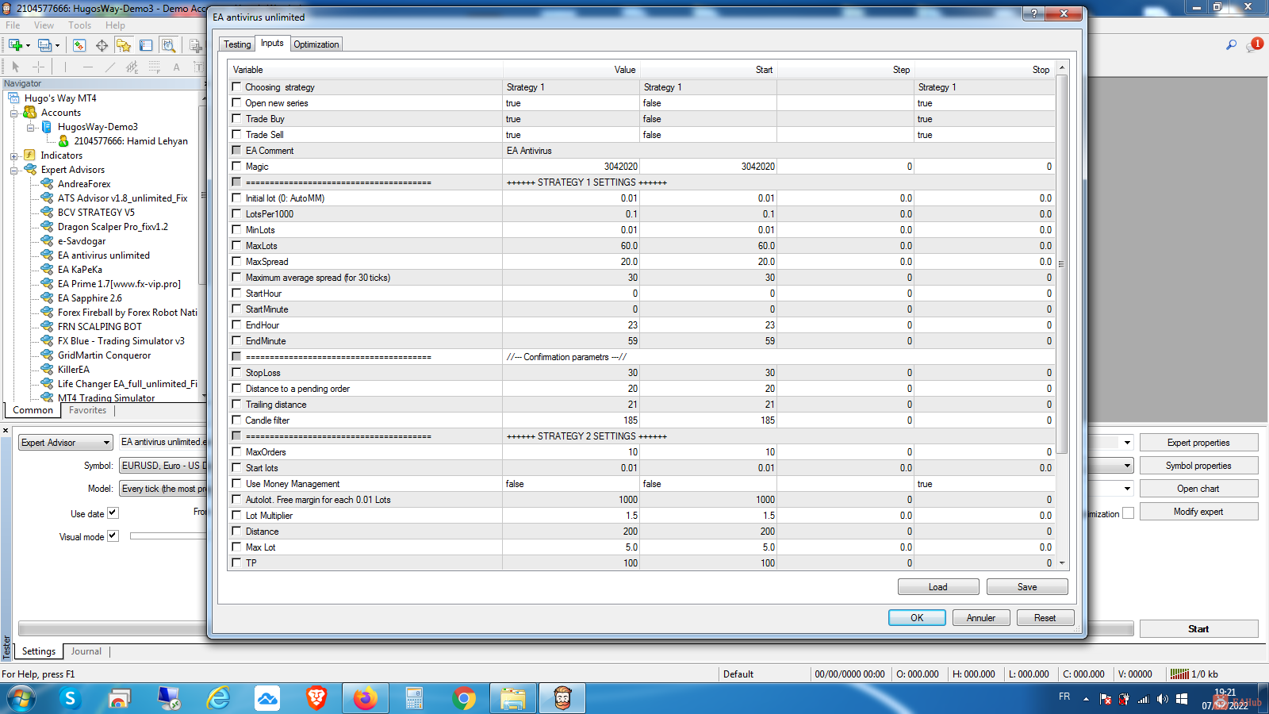Select the vertical line tool
This screenshot has height=714, width=1269.
click(65, 67)
